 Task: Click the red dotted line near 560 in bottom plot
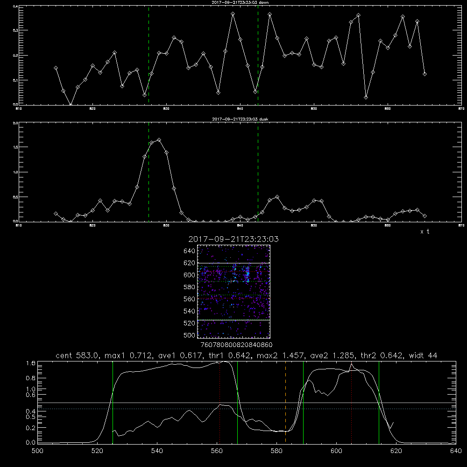tap(220, 402)
